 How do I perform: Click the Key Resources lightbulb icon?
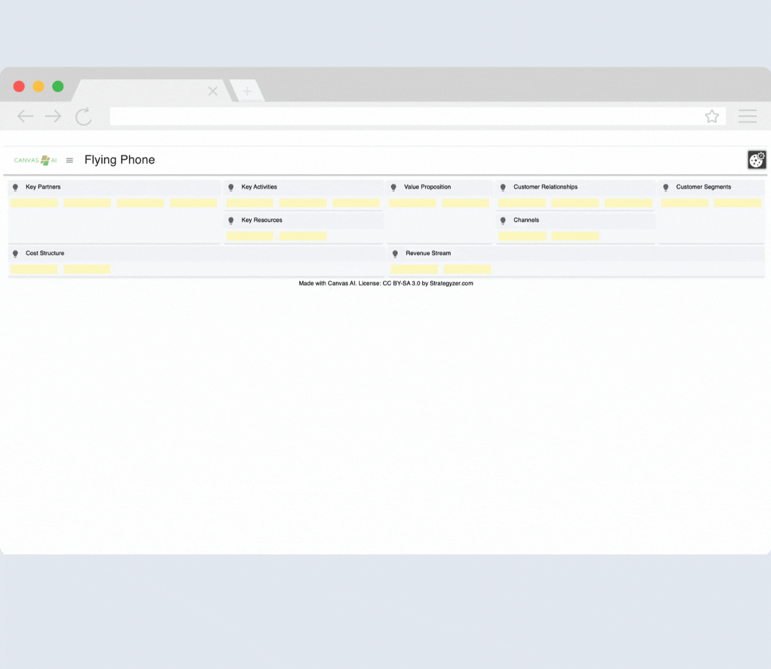click(231, 221)
